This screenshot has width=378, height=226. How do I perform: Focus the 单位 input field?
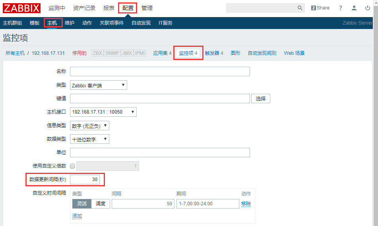(x=160, y=153)
